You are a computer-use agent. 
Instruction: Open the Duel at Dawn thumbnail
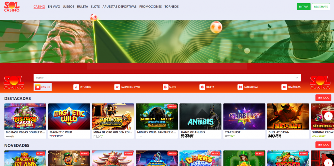pos(288,116)
